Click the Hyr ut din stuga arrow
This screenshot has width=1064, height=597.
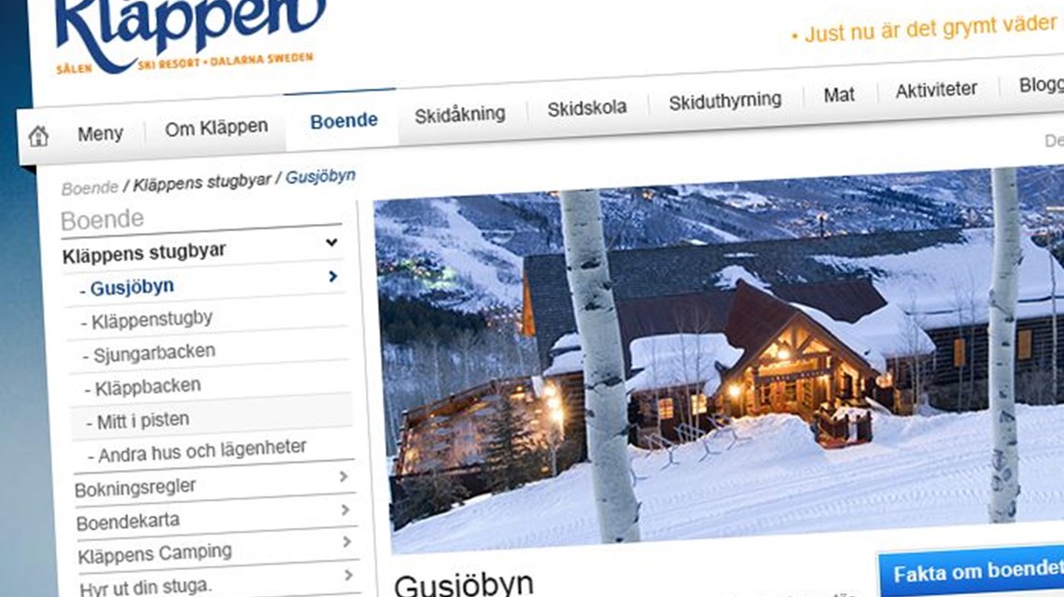(x=348, y=576)
